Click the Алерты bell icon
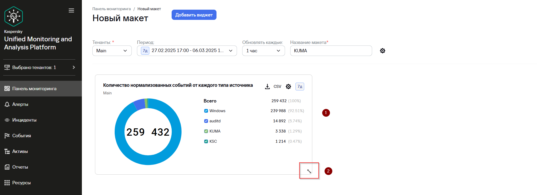 (x=7, y=104)
